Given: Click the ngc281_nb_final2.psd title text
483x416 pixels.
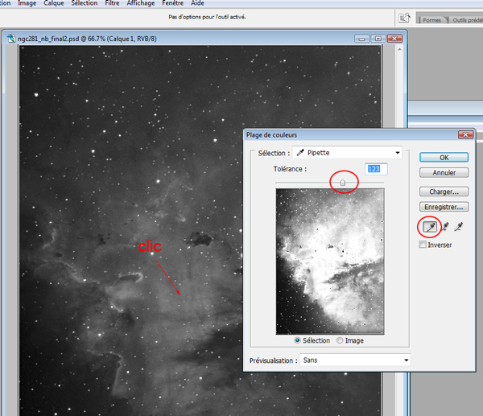Looking at the screenshot, I should [87, 39].
